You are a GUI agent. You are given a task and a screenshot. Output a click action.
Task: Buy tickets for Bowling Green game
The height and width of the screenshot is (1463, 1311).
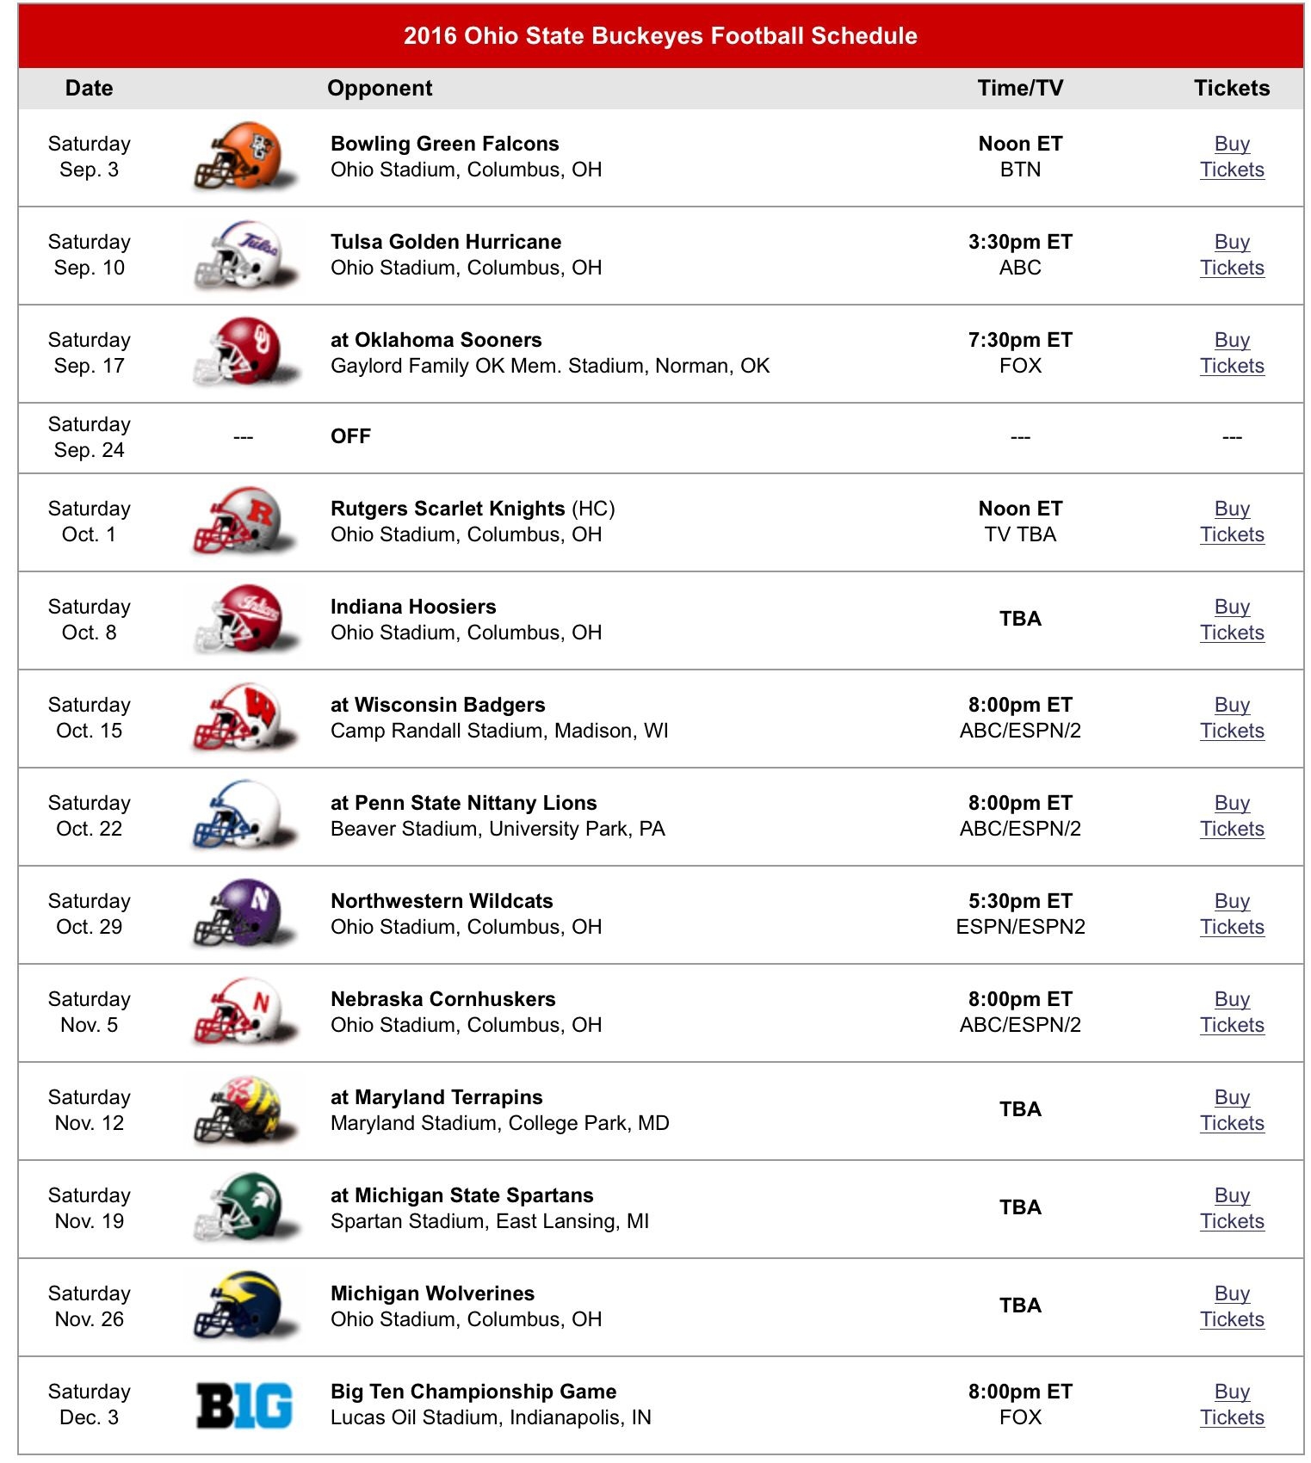pyautogui.click(x=1232, y=157)
